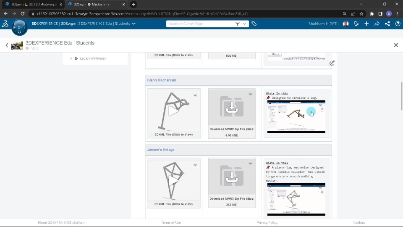Viewport: 403px width, 227px height.
Task: Click the browser zoom magnifier icon
Action: coord(345,13)
